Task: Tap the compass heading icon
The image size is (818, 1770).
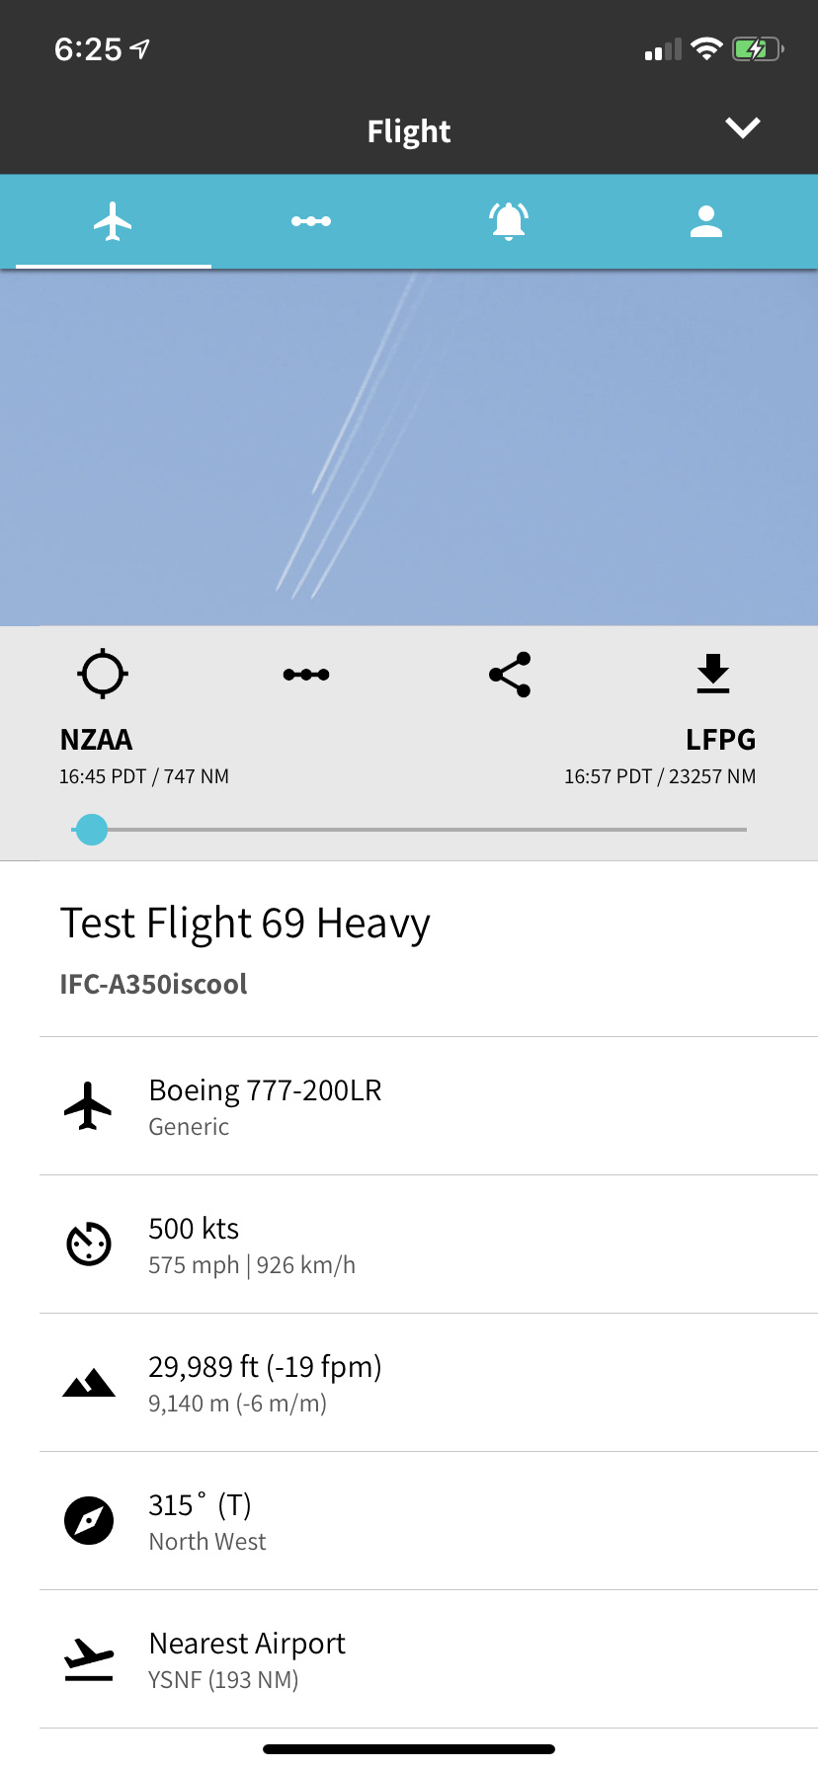Action: (x=89, y=1520)
